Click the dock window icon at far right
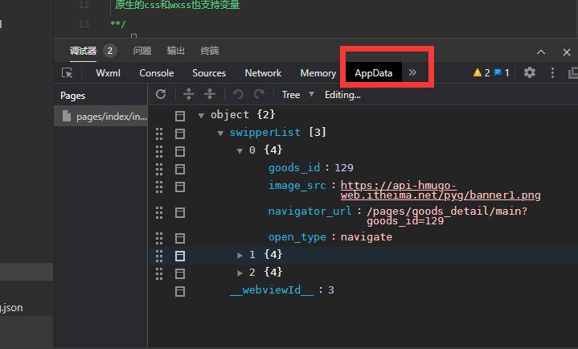This screenshot has height=349, width=578. (573, 73)
